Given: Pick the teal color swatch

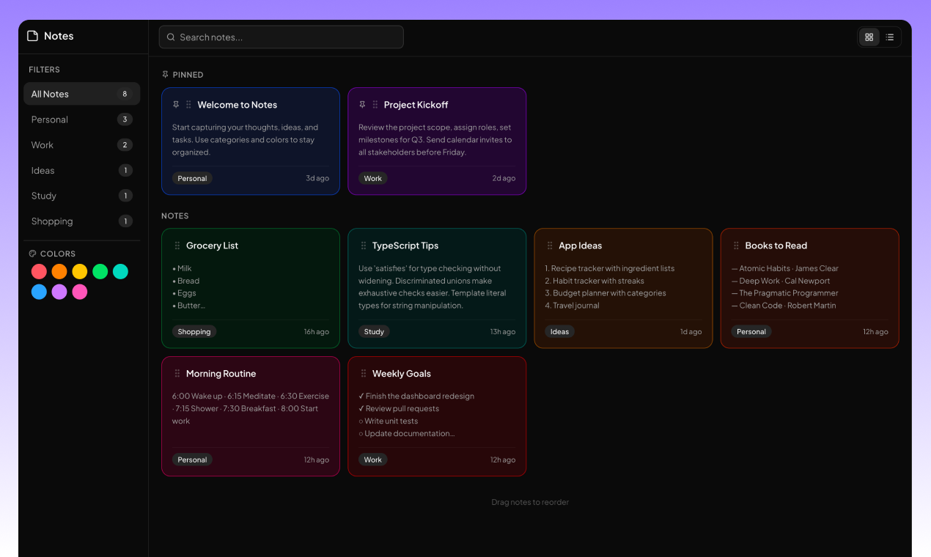Looking at the screenshot, I should pyautogui.click(x=120, y=271).
